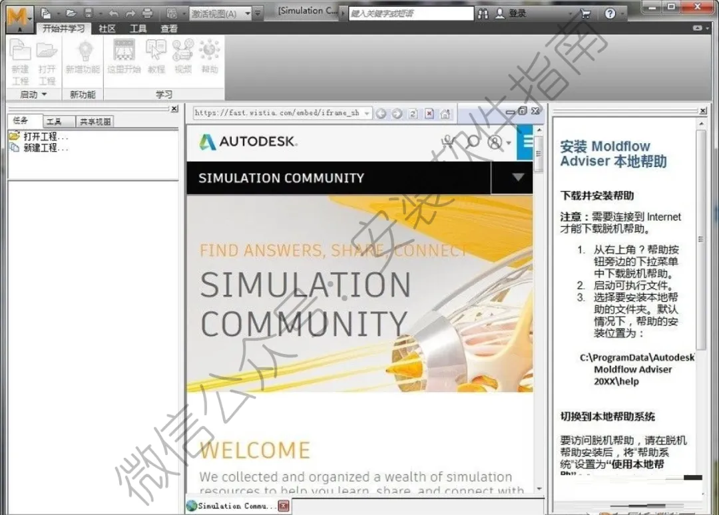
Task: Restore the embedded browser sub-window
Action: (523, 111)
